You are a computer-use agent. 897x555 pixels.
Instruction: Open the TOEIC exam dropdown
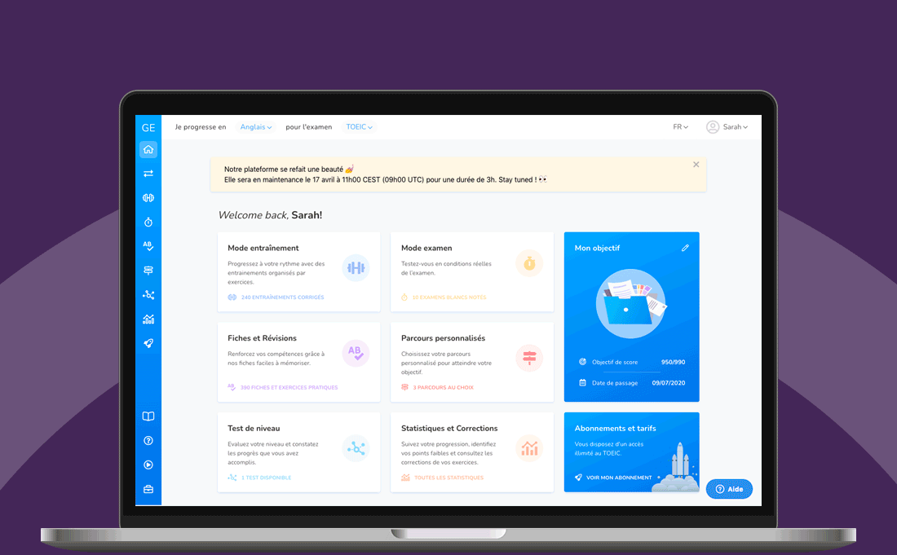(x=359, y=127)
